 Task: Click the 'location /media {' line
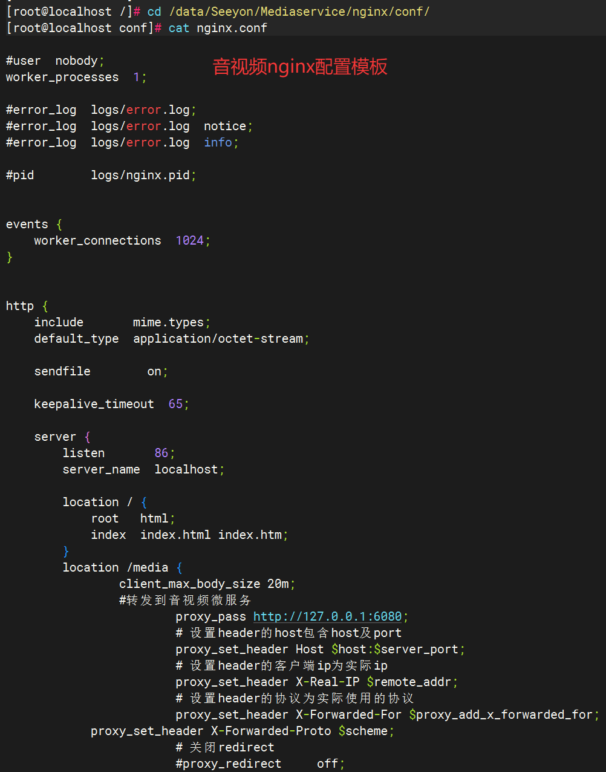tap(122, 567)
